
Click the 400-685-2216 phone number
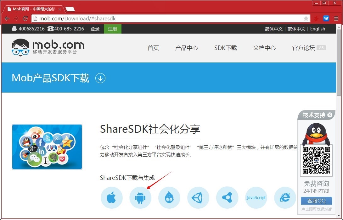69,29
